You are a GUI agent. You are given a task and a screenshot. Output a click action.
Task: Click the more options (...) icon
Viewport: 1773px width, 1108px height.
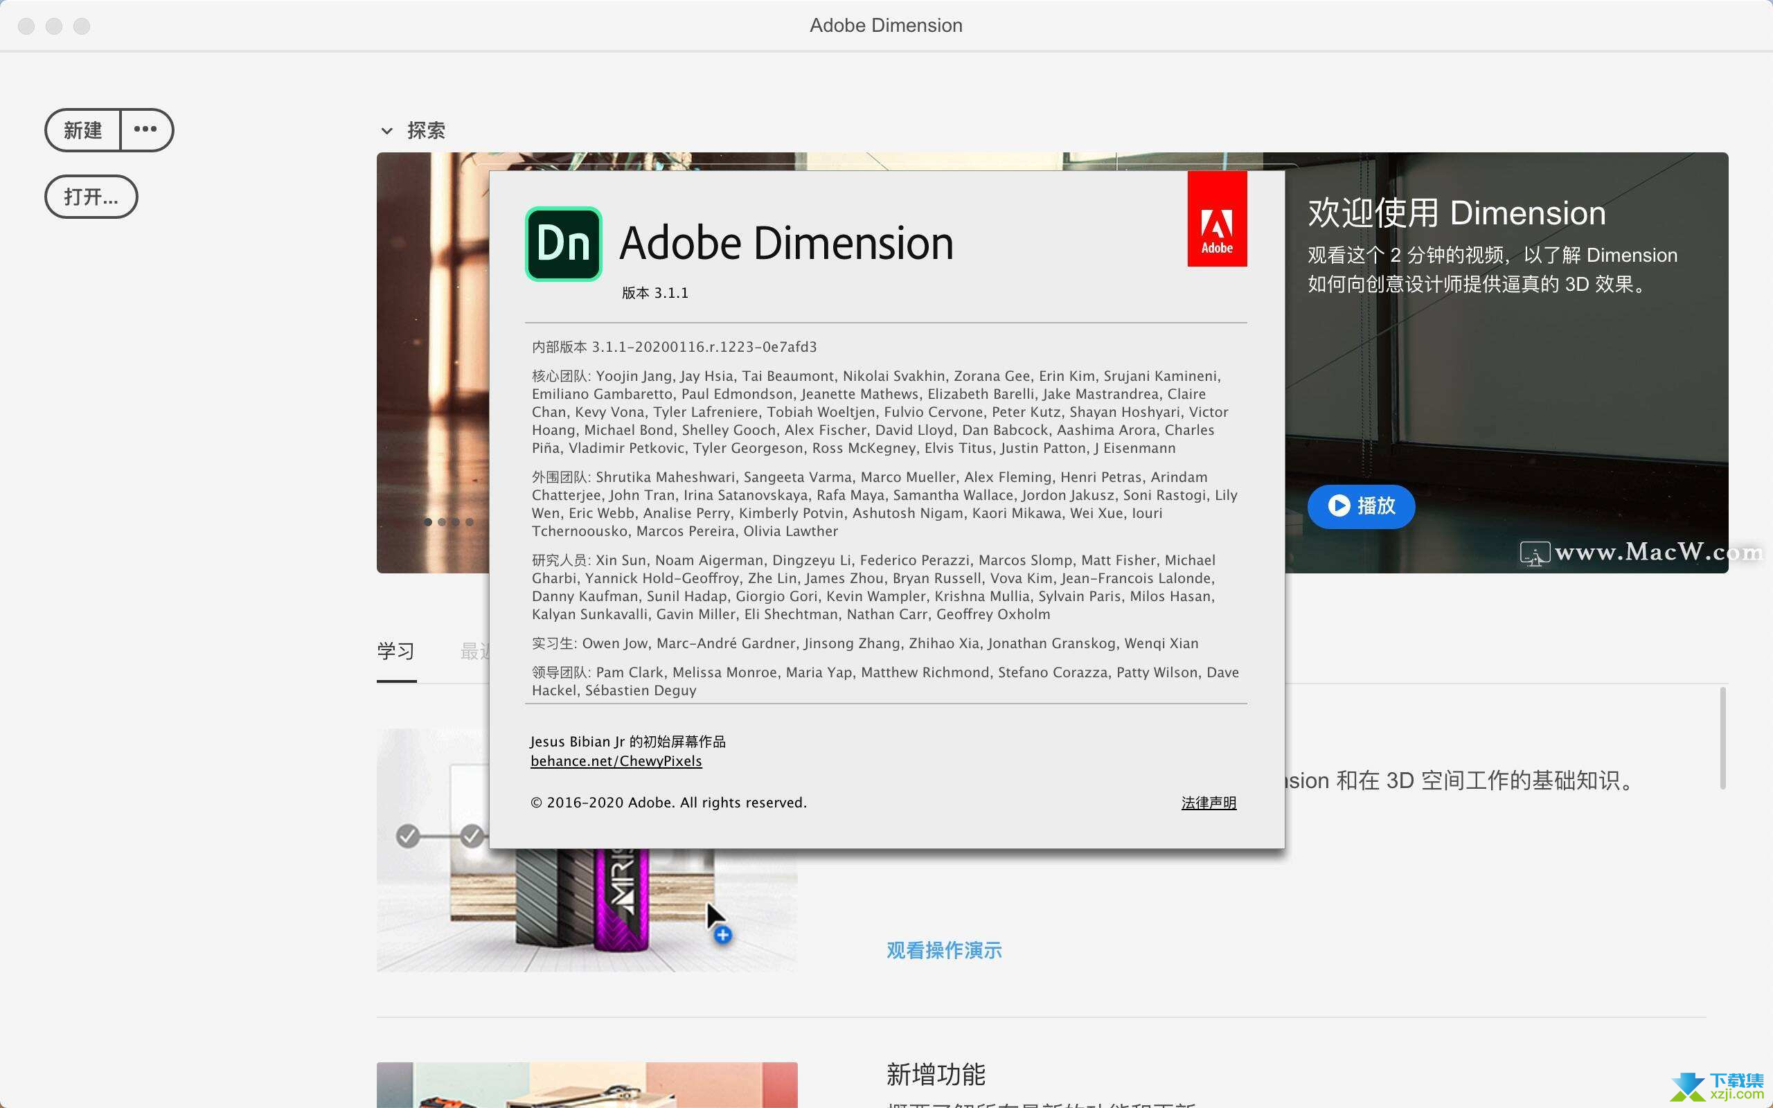pos(147,127)
